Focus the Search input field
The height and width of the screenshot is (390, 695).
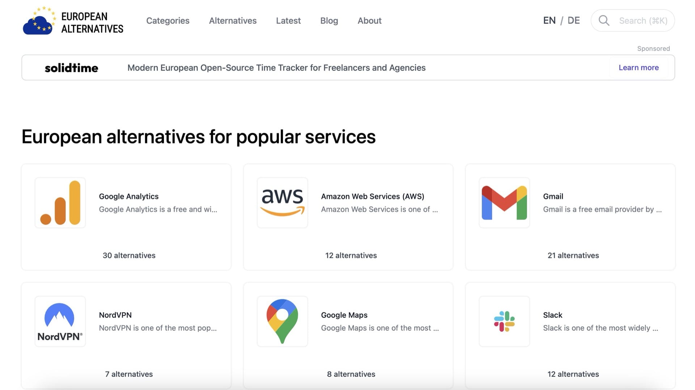[633, 21]
